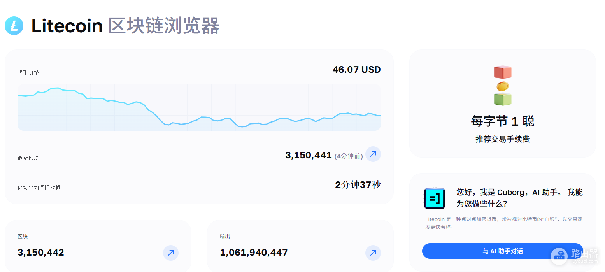Viewport: 605px width, 272px height.
Task: Click the Cuborg greeting message text
Action: [519, 198]
